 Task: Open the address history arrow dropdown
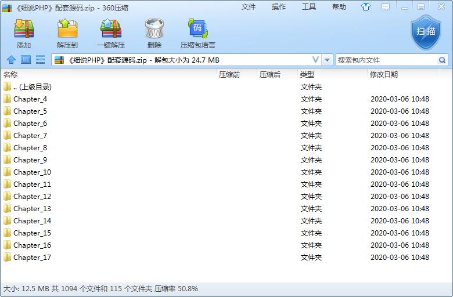[x=327, y=60]
